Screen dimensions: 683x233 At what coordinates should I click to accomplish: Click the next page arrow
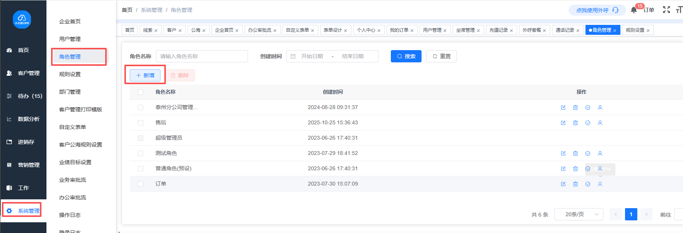(647, 214)
